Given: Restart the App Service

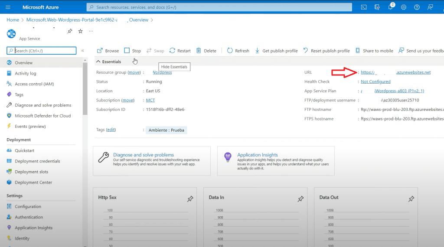Looking at the screenshot, I should point(180,51).
